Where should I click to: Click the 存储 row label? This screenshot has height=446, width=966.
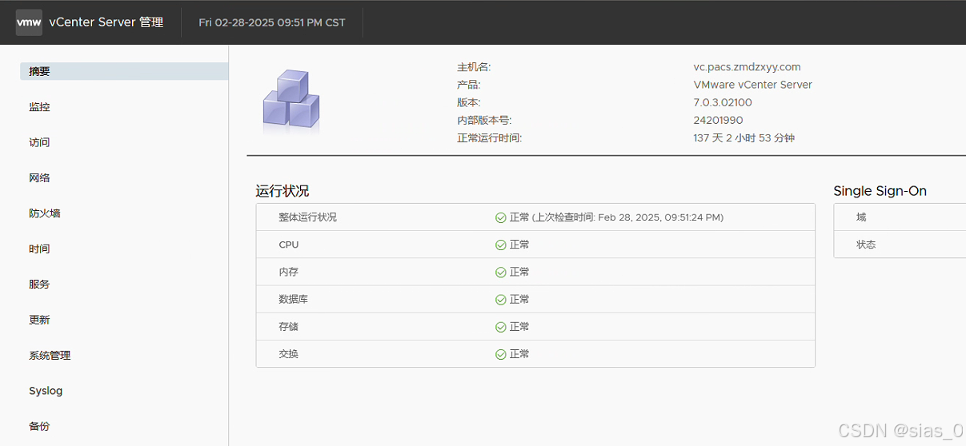pyautogui.click(x=289, y=327)
